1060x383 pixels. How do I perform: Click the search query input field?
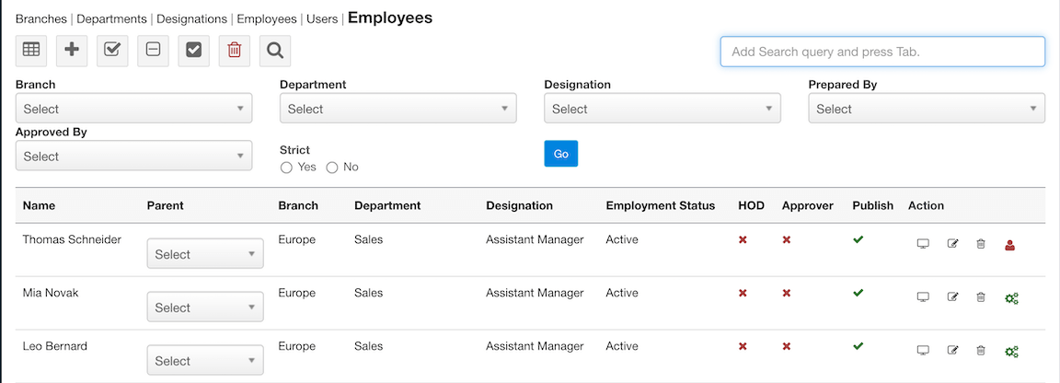click(x=881, y=52)
